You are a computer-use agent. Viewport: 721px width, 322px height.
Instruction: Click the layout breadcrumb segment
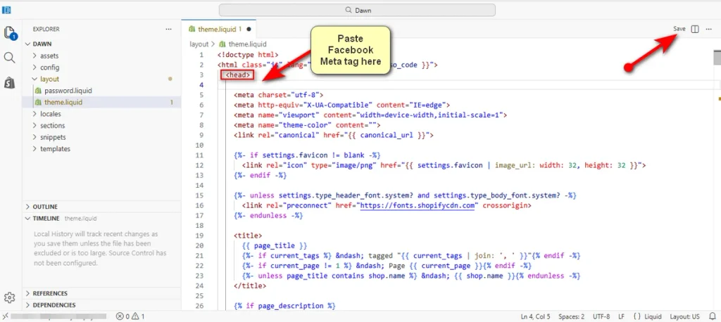(199, 44)
